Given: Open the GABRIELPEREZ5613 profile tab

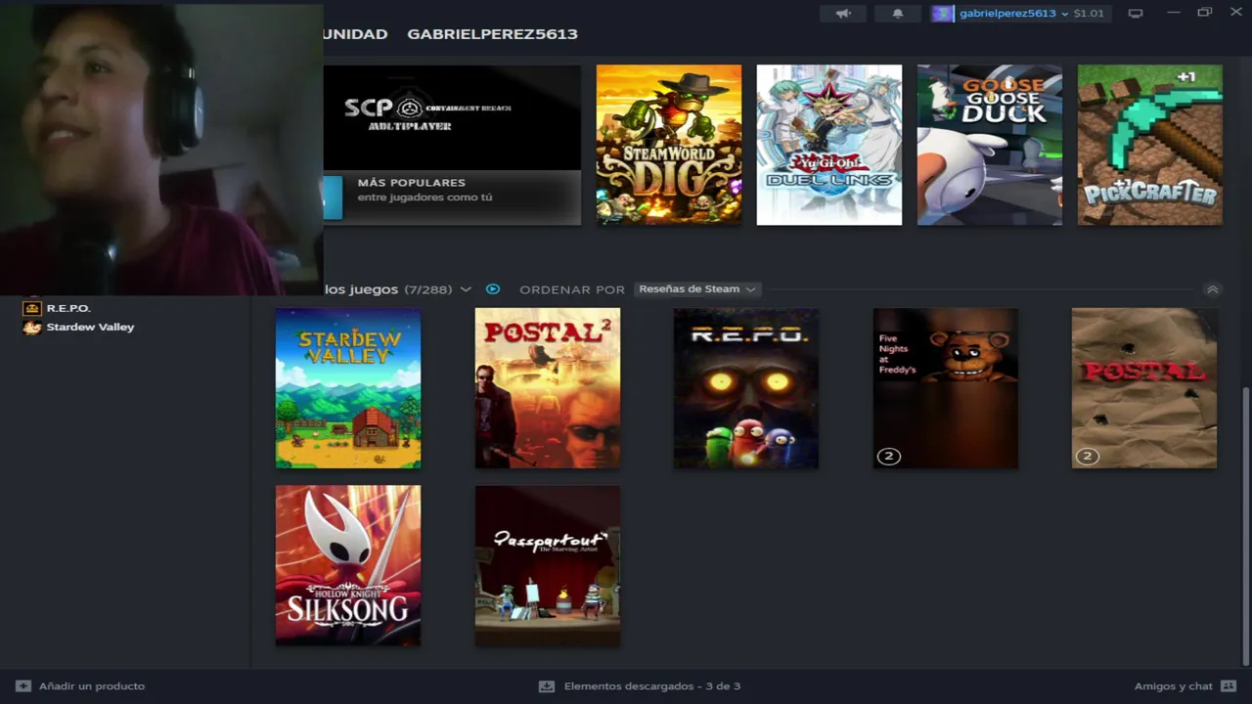Looking at the screenshot, I should (x=492, y=34).
